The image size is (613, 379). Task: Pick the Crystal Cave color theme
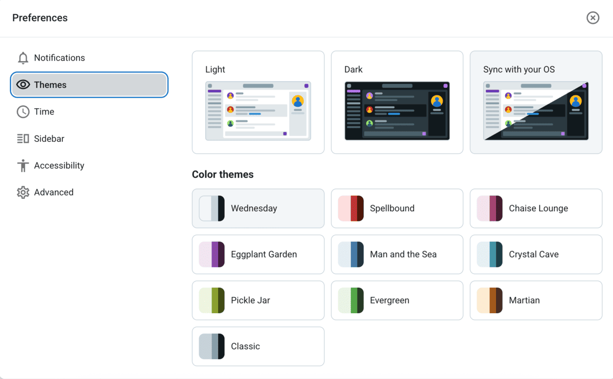click(x=535, y=254)
